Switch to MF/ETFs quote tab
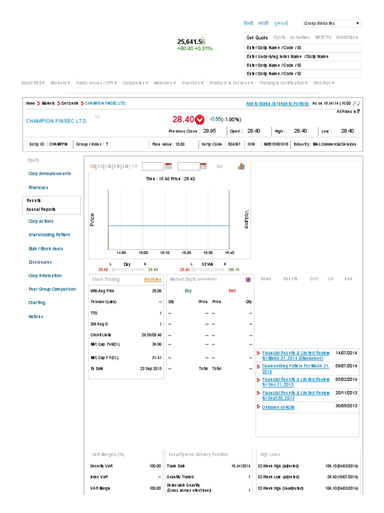384x513 pixels. click(323, 37)
